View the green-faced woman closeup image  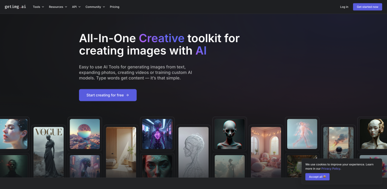pos(157,166)
